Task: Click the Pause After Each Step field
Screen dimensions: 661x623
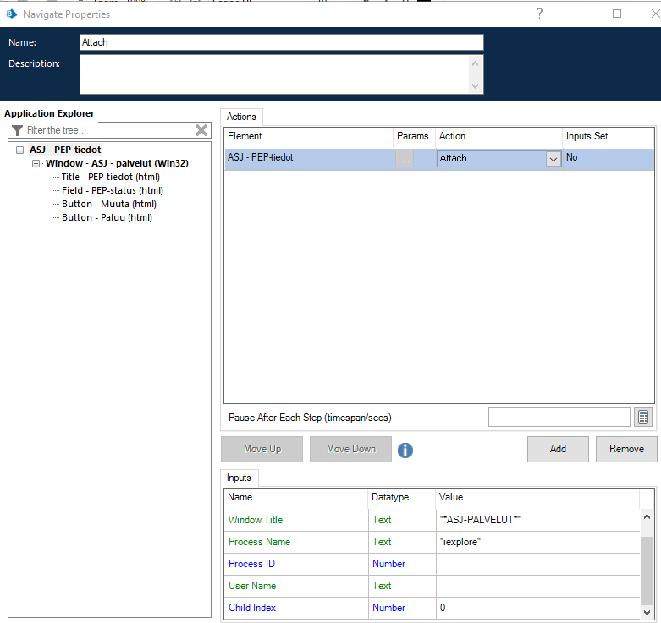Action: click(x=559, y=418)
